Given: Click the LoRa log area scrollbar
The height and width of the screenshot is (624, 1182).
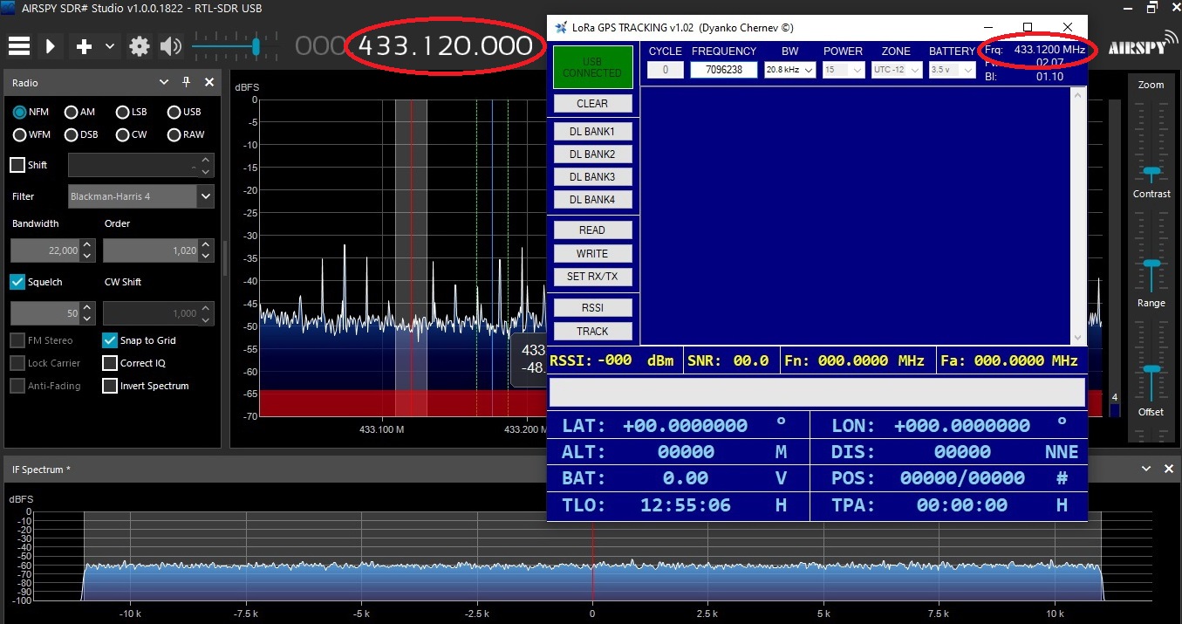Looking at the screenshot, I should click(x=1078, y=216).
